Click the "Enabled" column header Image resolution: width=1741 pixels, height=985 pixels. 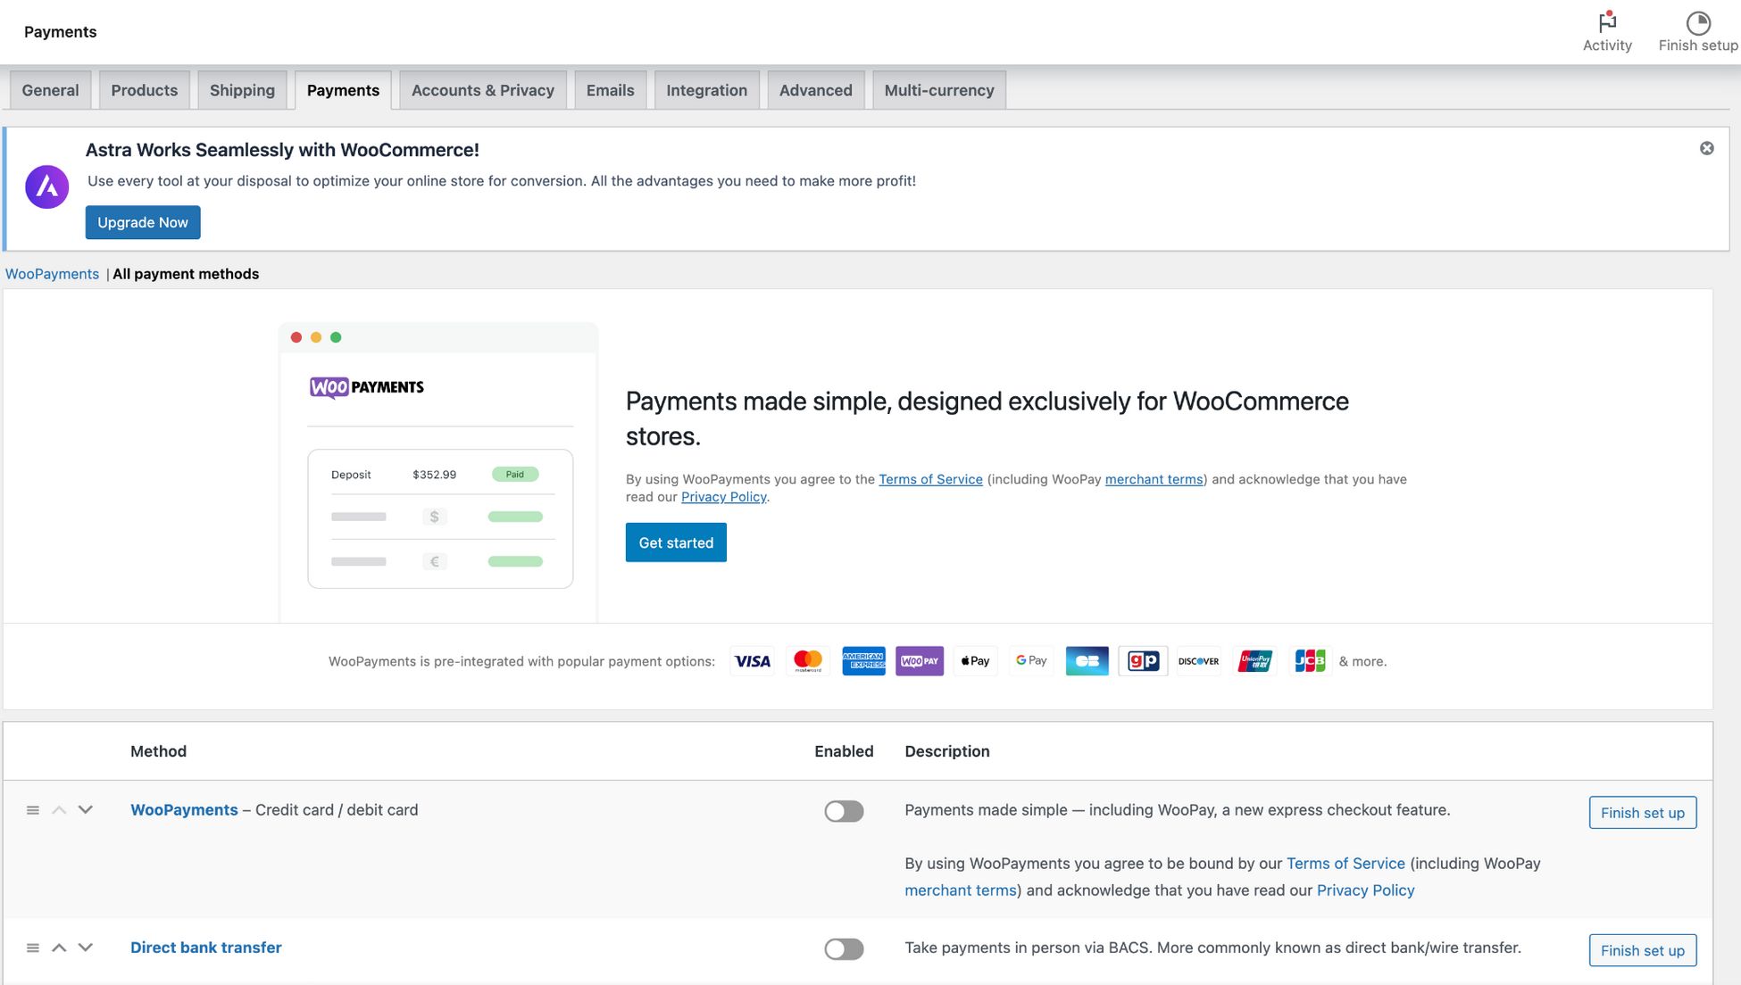(x=844, y=751)
